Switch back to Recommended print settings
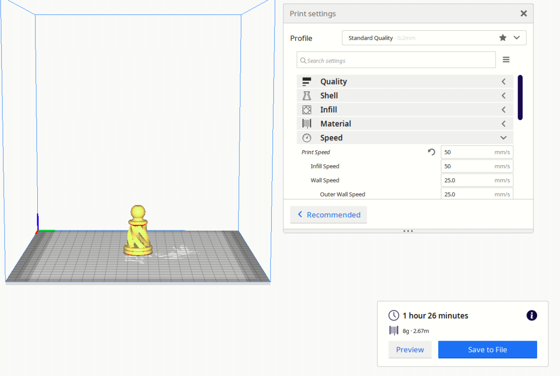560x376 pixels. click(x=329, y=215)
